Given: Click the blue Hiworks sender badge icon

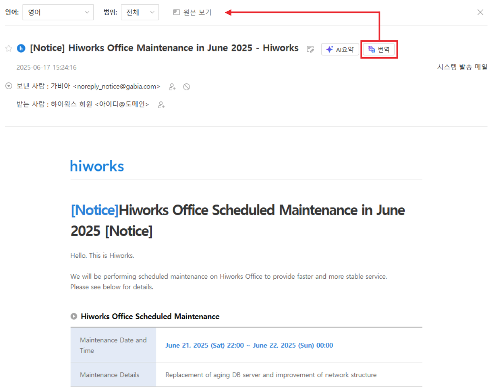Looking at the screenshot, I should point(21,48).
